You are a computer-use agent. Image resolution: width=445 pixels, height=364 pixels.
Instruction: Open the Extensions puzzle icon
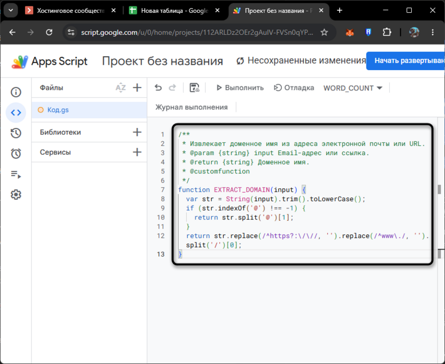(387, 32)
